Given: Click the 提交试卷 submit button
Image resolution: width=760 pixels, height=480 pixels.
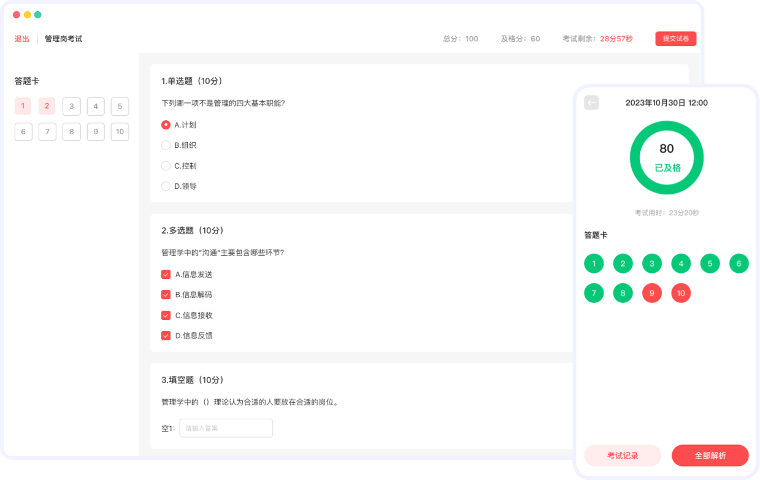Looking at the screenshot, I should click(x=675, y=37).
